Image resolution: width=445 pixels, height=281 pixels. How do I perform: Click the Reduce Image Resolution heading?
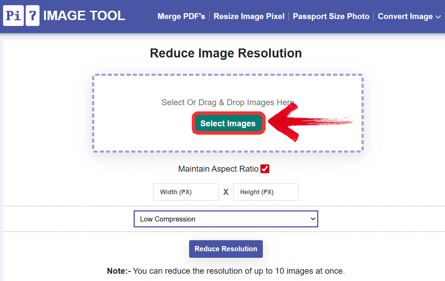tap(226, 53)
